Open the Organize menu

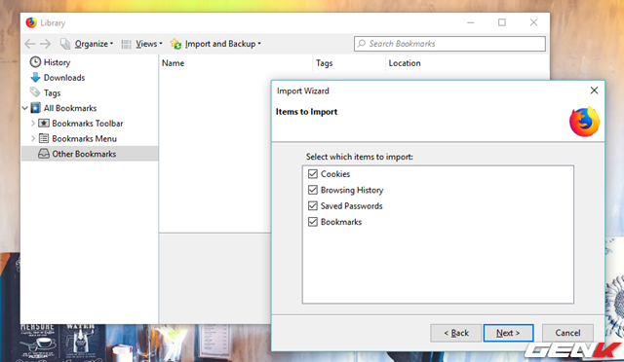coord(87,44)
